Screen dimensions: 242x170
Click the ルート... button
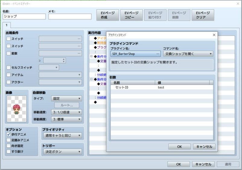(66, 105)
